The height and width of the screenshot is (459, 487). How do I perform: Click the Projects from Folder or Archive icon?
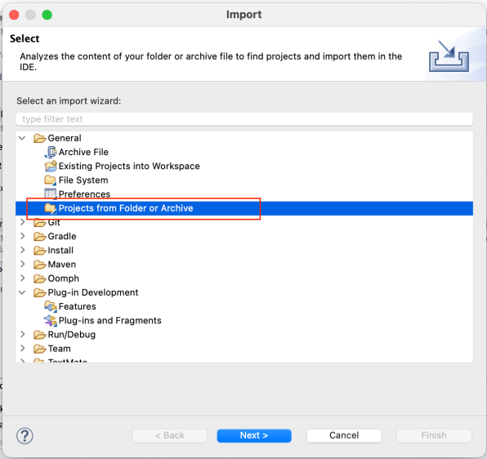coord(51,208)
